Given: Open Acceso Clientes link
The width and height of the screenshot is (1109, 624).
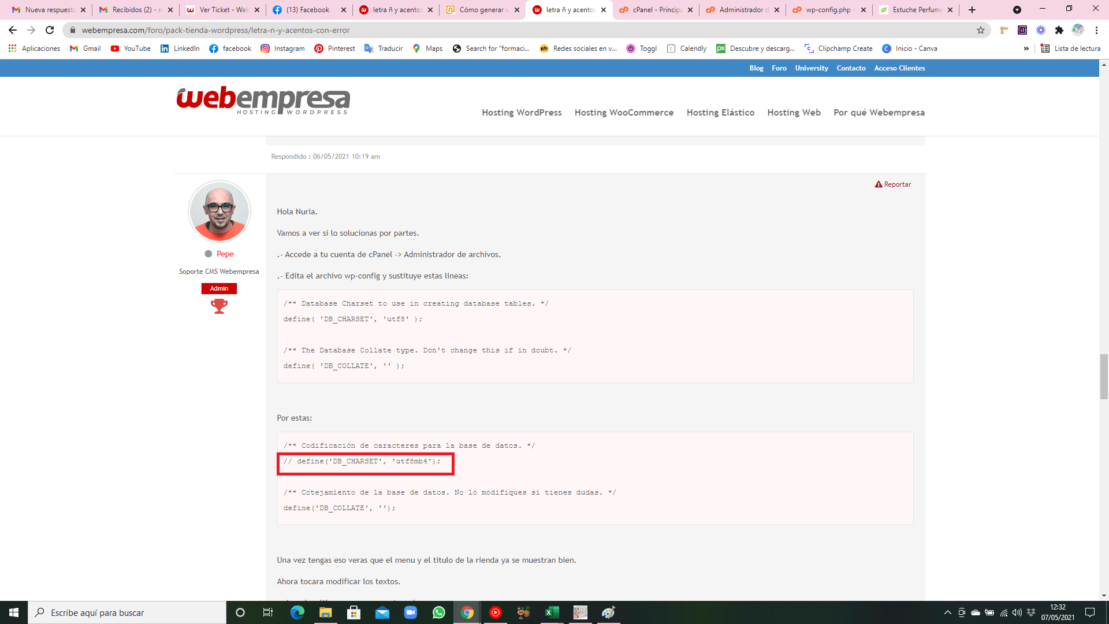Looking at the screenshot, I should pyautogui.click(x=899, y=68).
